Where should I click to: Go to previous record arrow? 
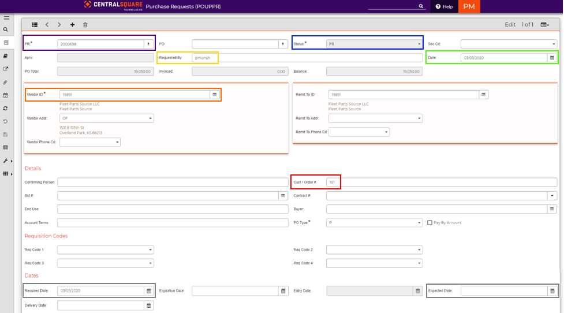tap(47, 25)
